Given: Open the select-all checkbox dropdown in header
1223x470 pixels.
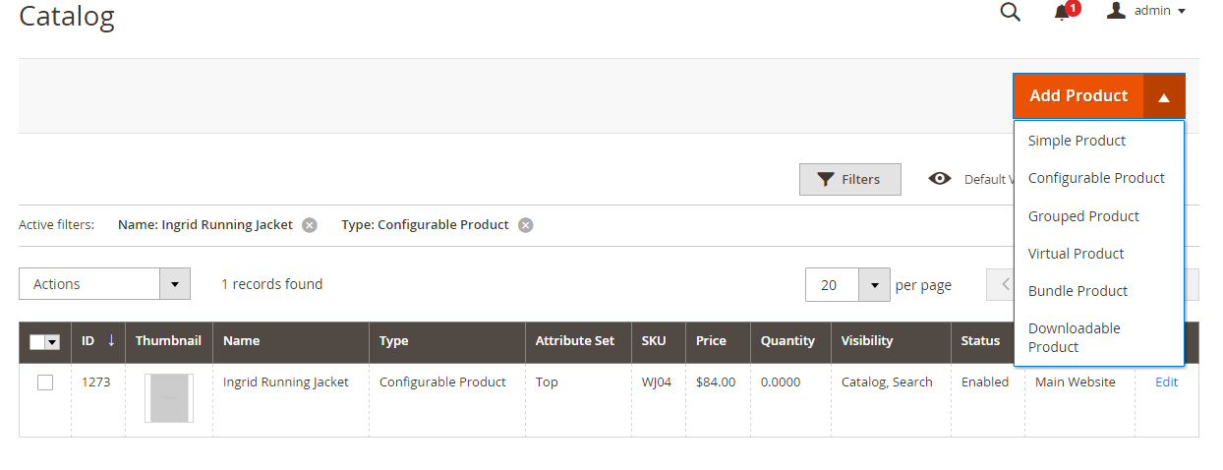Looking at the screenshot, I should pyautogui.click(x=52, y=342).
